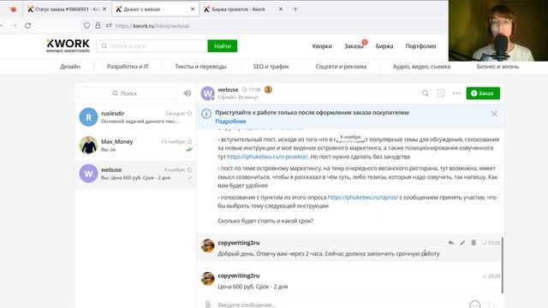
Task: Open the 'Соцсети и реклама' category
Action: (341, 67)
